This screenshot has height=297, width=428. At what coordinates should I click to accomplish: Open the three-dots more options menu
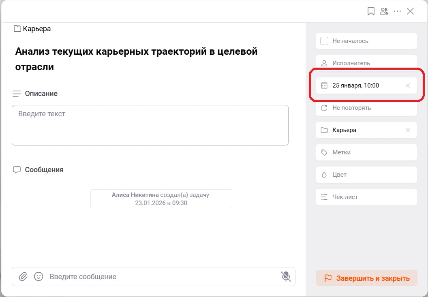point(397,11)
